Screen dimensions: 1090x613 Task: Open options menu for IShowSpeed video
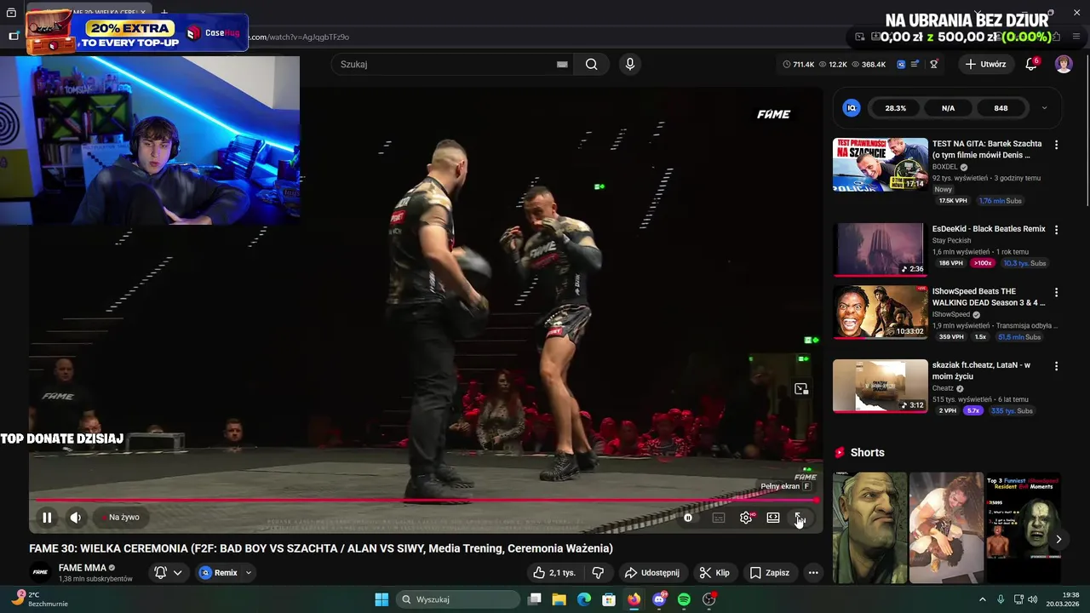[x=1056, y=292]
